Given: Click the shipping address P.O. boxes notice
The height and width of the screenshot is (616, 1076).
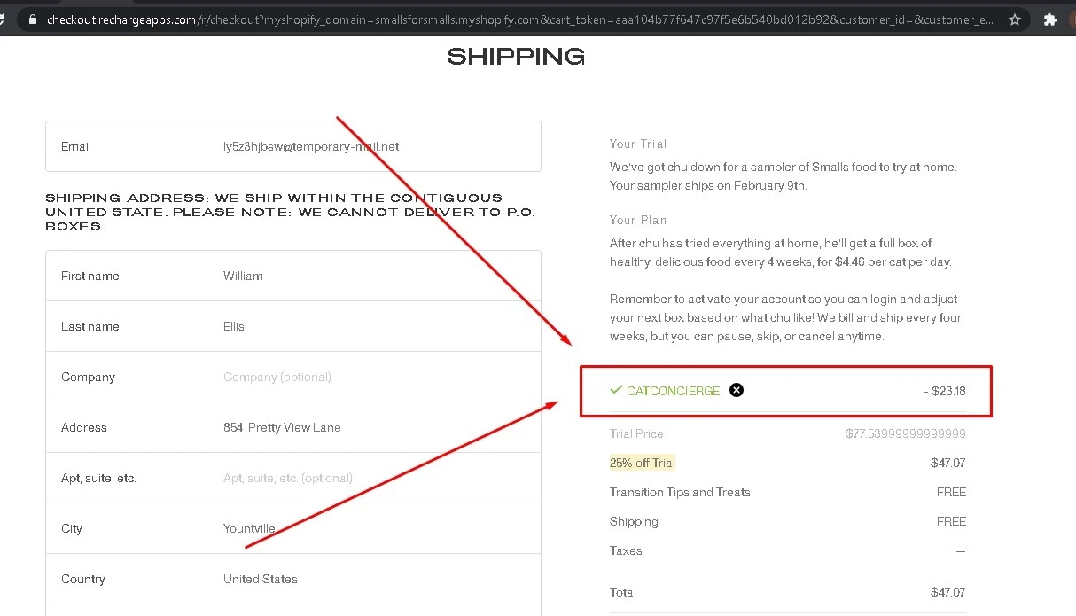Looking at the screenshot, I should 291,212.
